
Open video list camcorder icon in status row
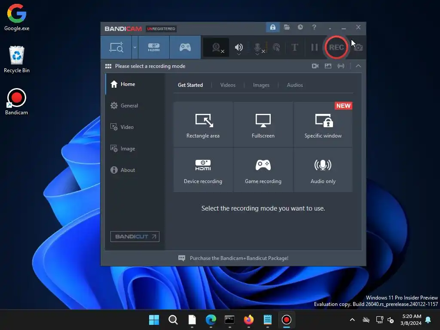point(315,66)
